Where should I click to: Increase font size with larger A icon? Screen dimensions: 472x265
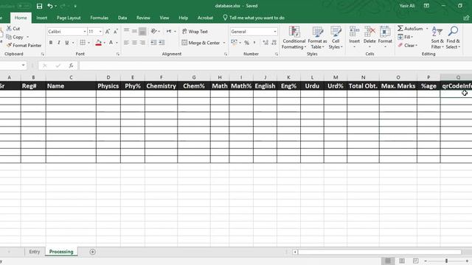point(108,32)
